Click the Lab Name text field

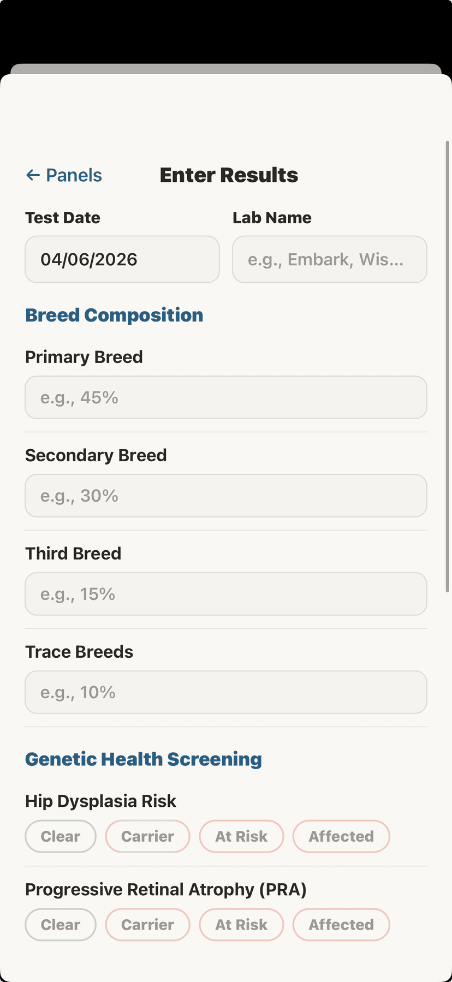329,259
